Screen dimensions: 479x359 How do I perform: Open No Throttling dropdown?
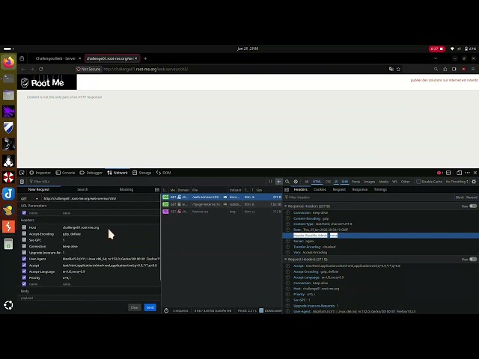point(457,182)
